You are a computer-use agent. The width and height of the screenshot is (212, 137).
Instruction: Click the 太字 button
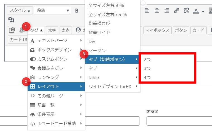tap(52, 30)
